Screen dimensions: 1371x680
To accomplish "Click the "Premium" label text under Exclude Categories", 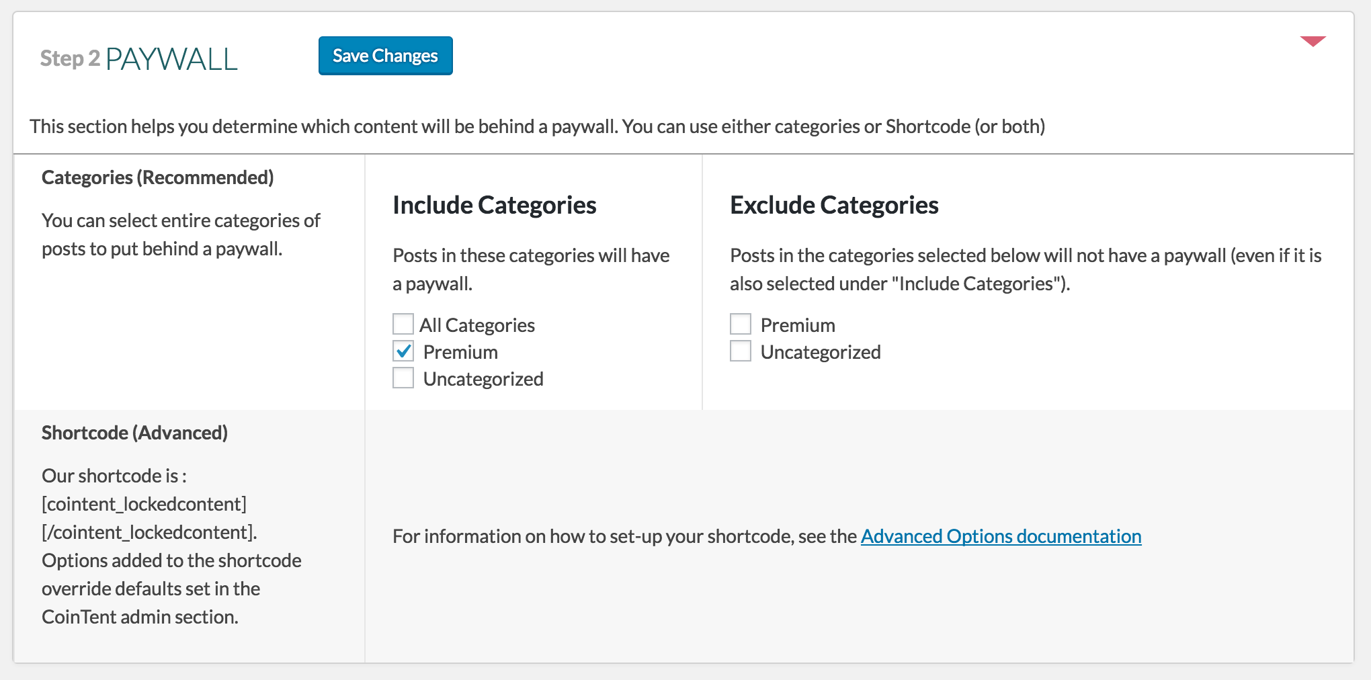I will [798, 325].
